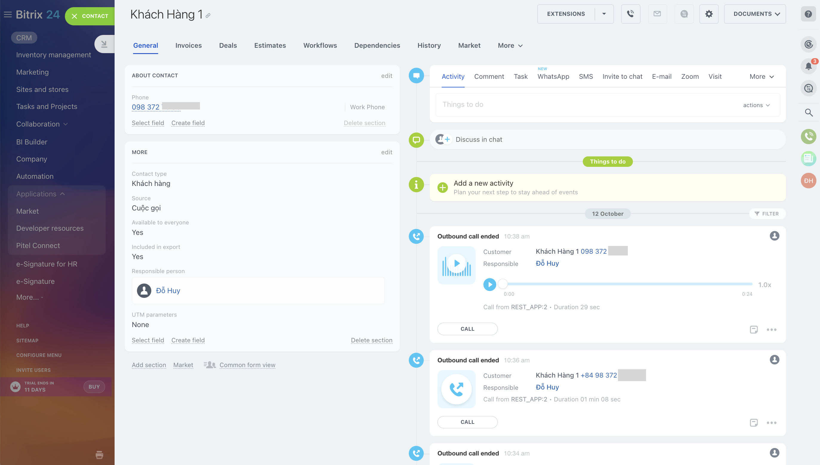Open the Documents dropdown
This screenshot has height=465, width=820.
pyautogui.click(x=755, y=14)
